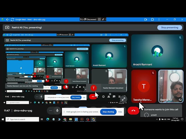Viewport: 186px width, 139px height.
Task: Click the 'Type here to search' taskbar box
Action: (22, 119)
